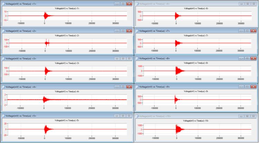Click the title bar icon of window <3>

click(4, 59)
